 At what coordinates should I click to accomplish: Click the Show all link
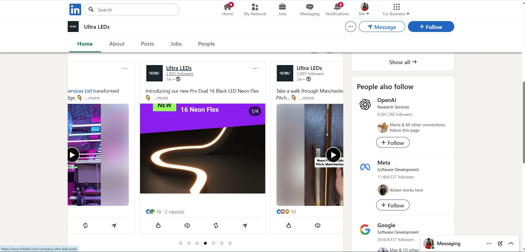click(x=402, y=62)
